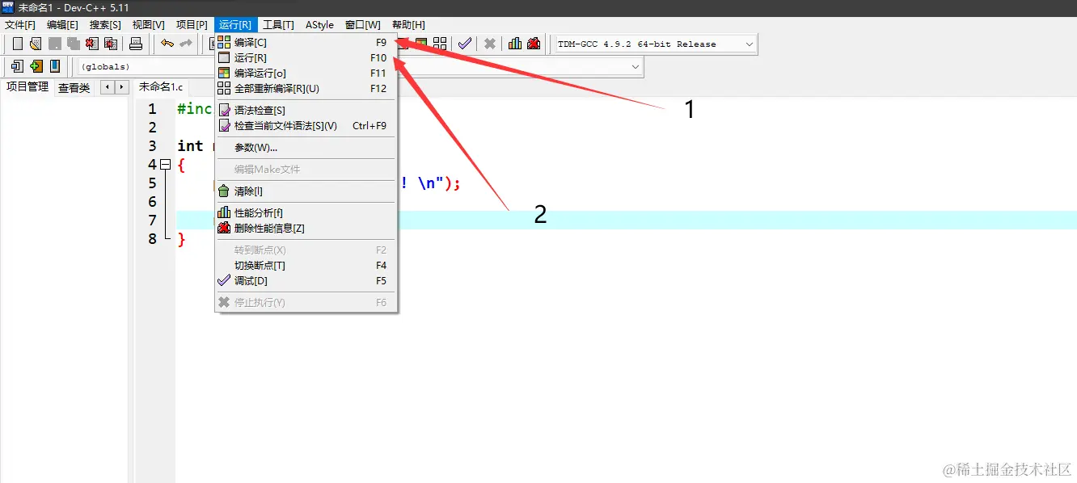The width and height of the screenshot is (1077, 483).
Task: Click the New file toolbar icon
Action: 18,44
